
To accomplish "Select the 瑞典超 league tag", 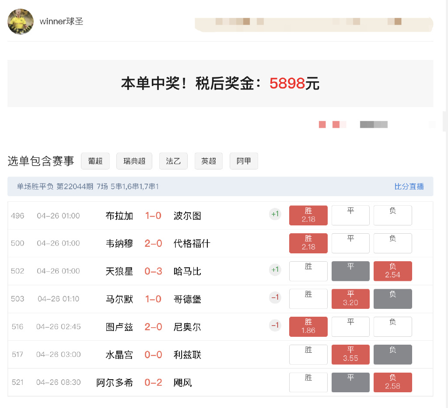I will (134, 161).
